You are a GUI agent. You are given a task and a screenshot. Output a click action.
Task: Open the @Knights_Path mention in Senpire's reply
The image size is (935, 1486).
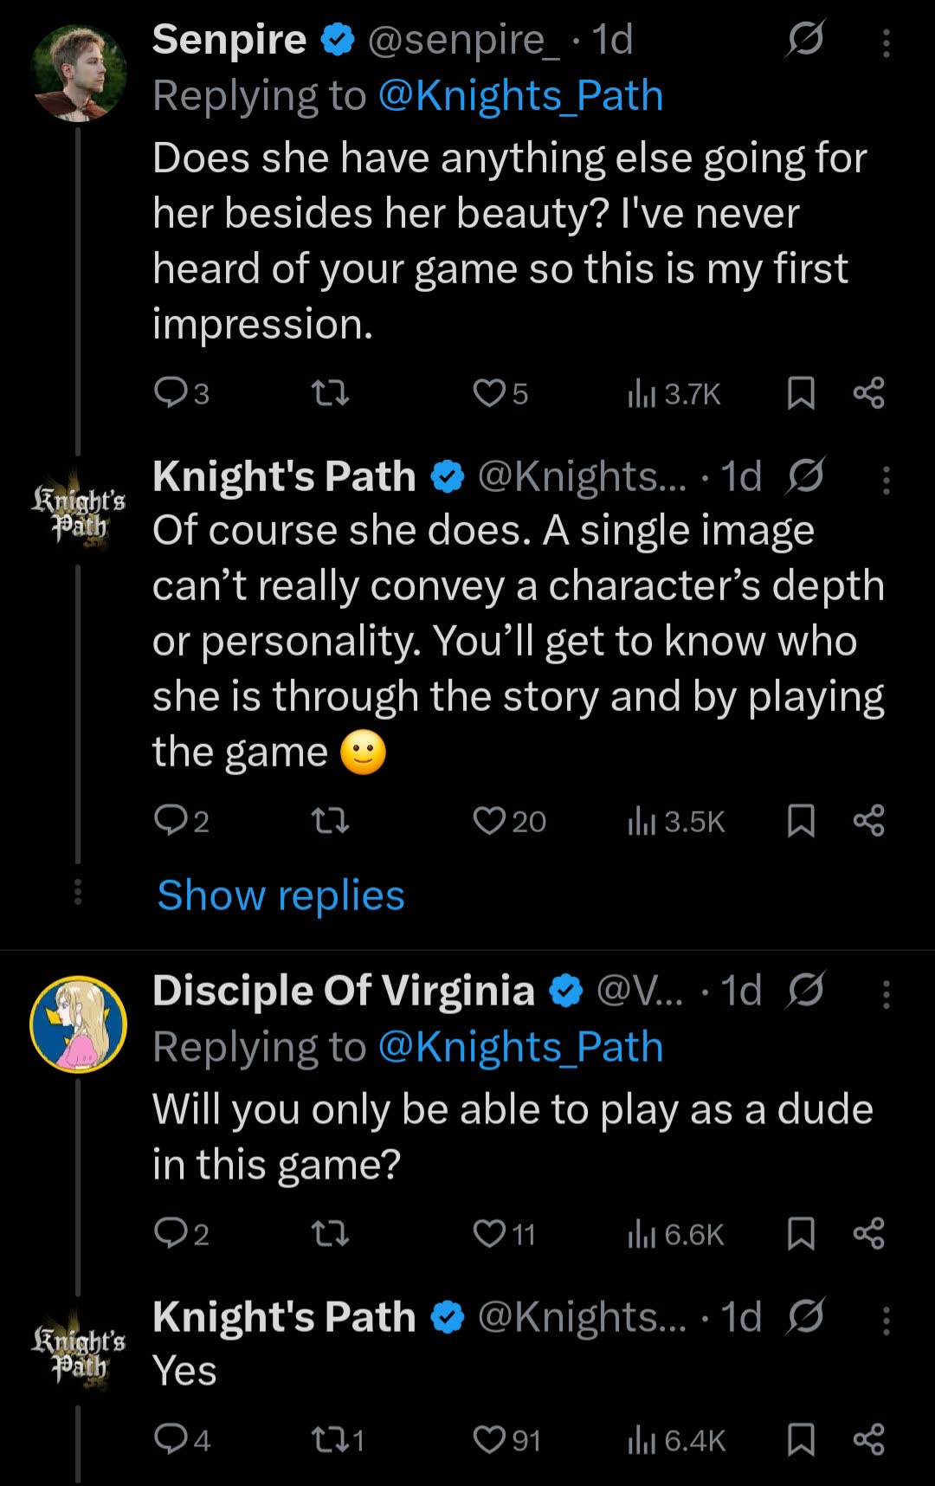(520, 96)
